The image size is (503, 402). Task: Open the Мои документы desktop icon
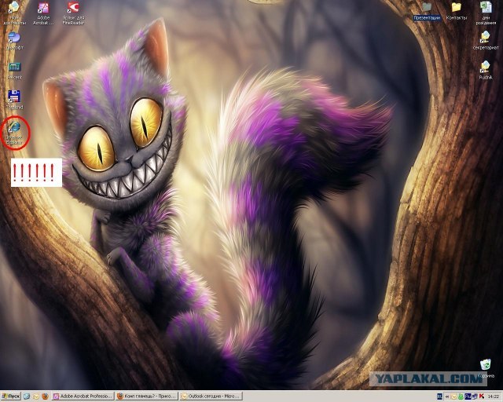(x=13, y=13)
